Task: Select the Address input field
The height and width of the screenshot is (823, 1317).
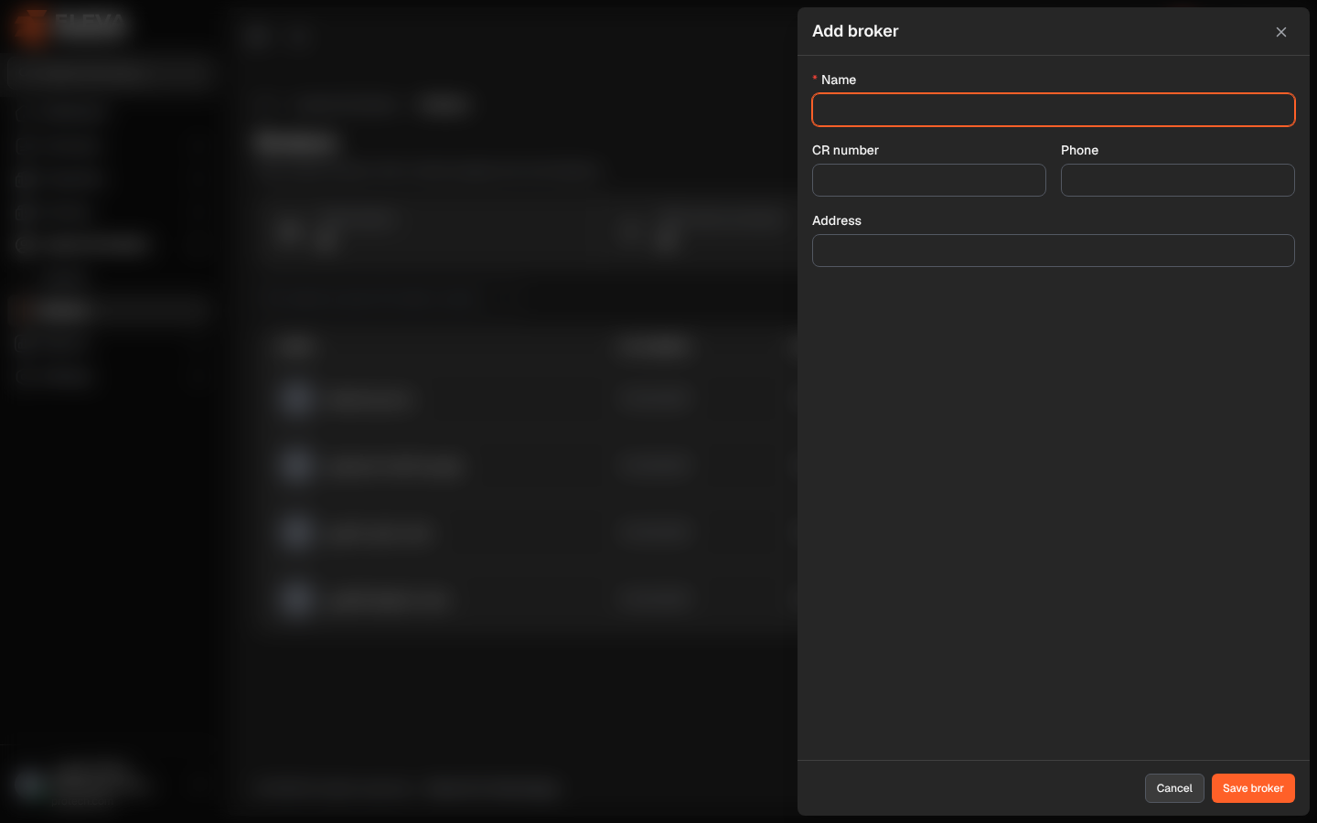Action: 1054,251
